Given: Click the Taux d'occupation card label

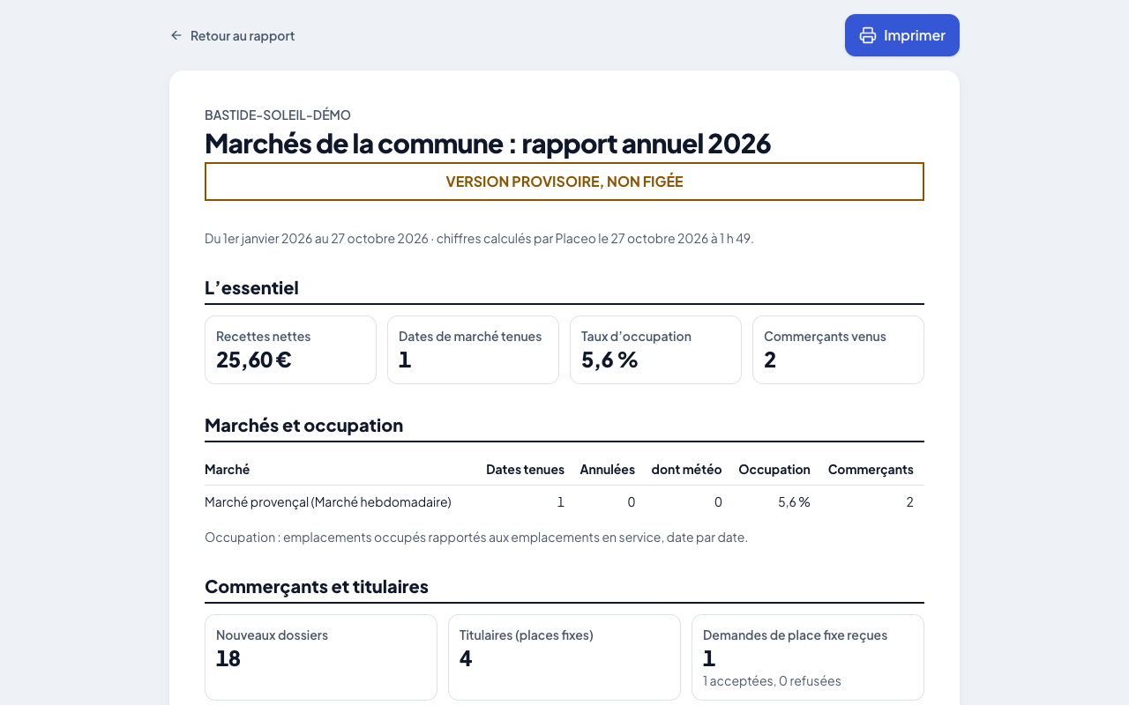Looking at the screenshot, I should click(636, 336).
